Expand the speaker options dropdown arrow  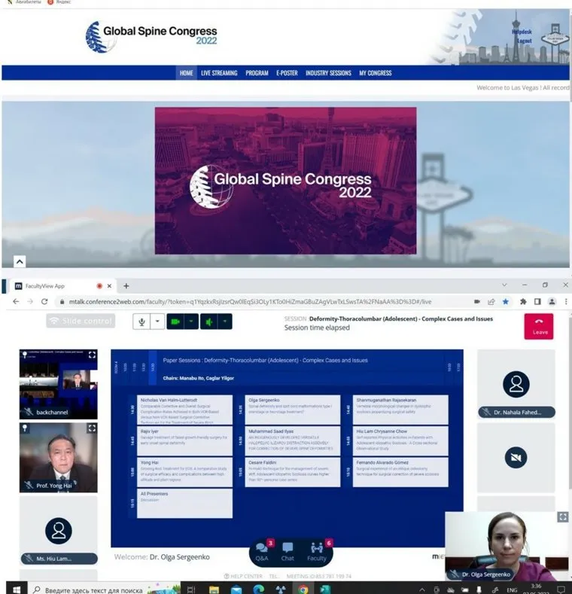pyautogui.click(x=224, y=321)
